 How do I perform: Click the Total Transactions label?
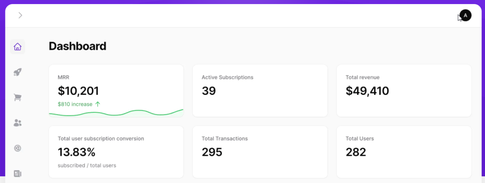pos(225,139)
